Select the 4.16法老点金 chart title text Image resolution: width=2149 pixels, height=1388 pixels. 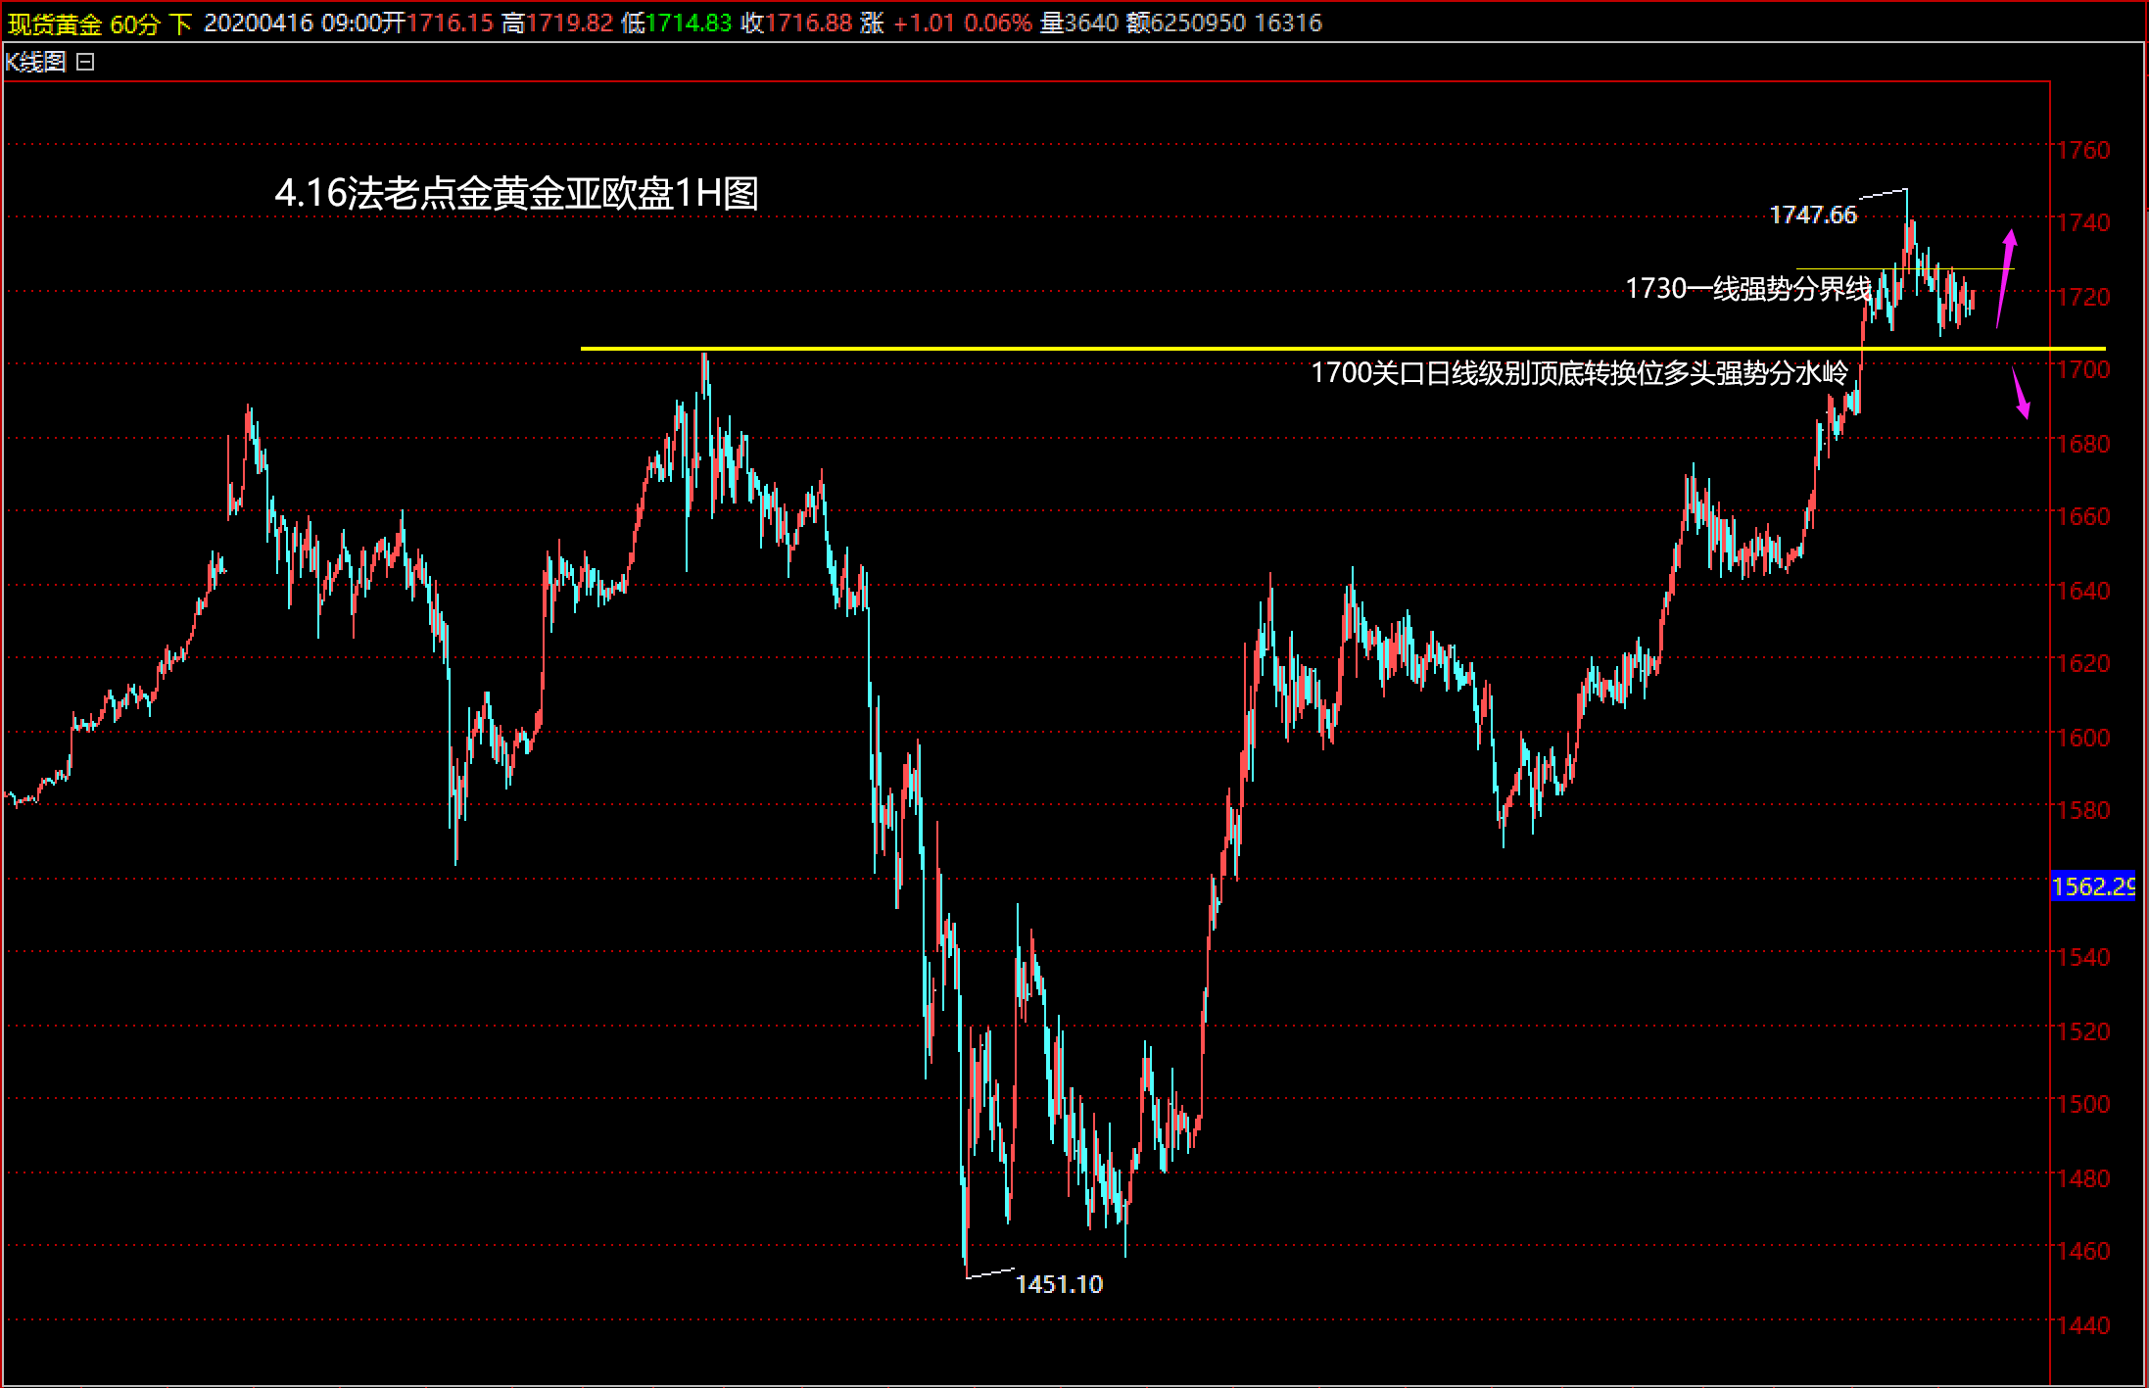[516, 194]
